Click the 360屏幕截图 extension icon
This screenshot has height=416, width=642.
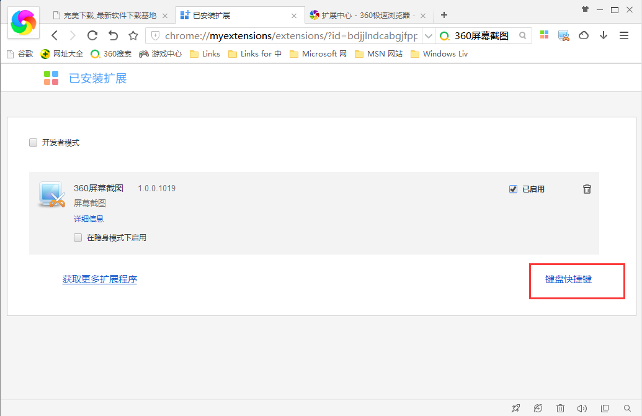tap(52, 194)
